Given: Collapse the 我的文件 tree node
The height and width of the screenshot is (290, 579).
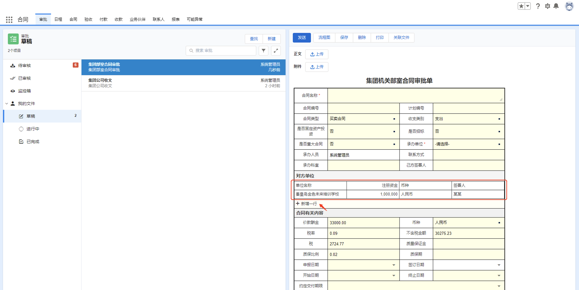Looking at the screenshot, I should click(7, 103).
